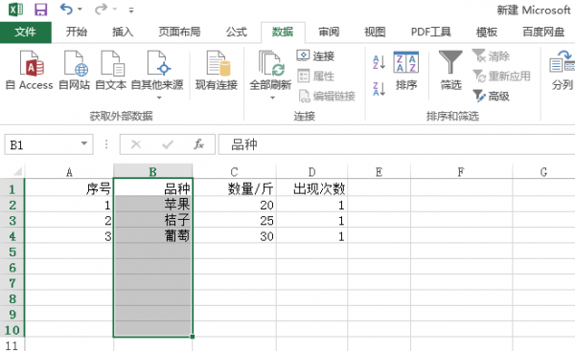Image resolution: width=575 pixels, height=351 pixels.
Task: Switch to the 审阅 tab
Action: point(329,32)
